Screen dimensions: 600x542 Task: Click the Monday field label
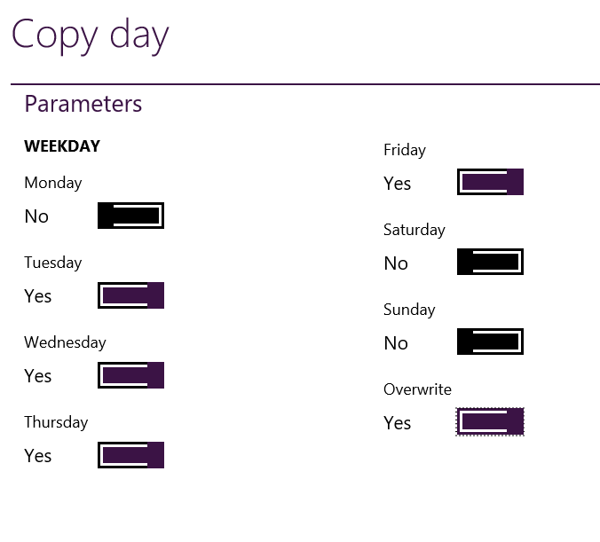[x=53, y=183]
